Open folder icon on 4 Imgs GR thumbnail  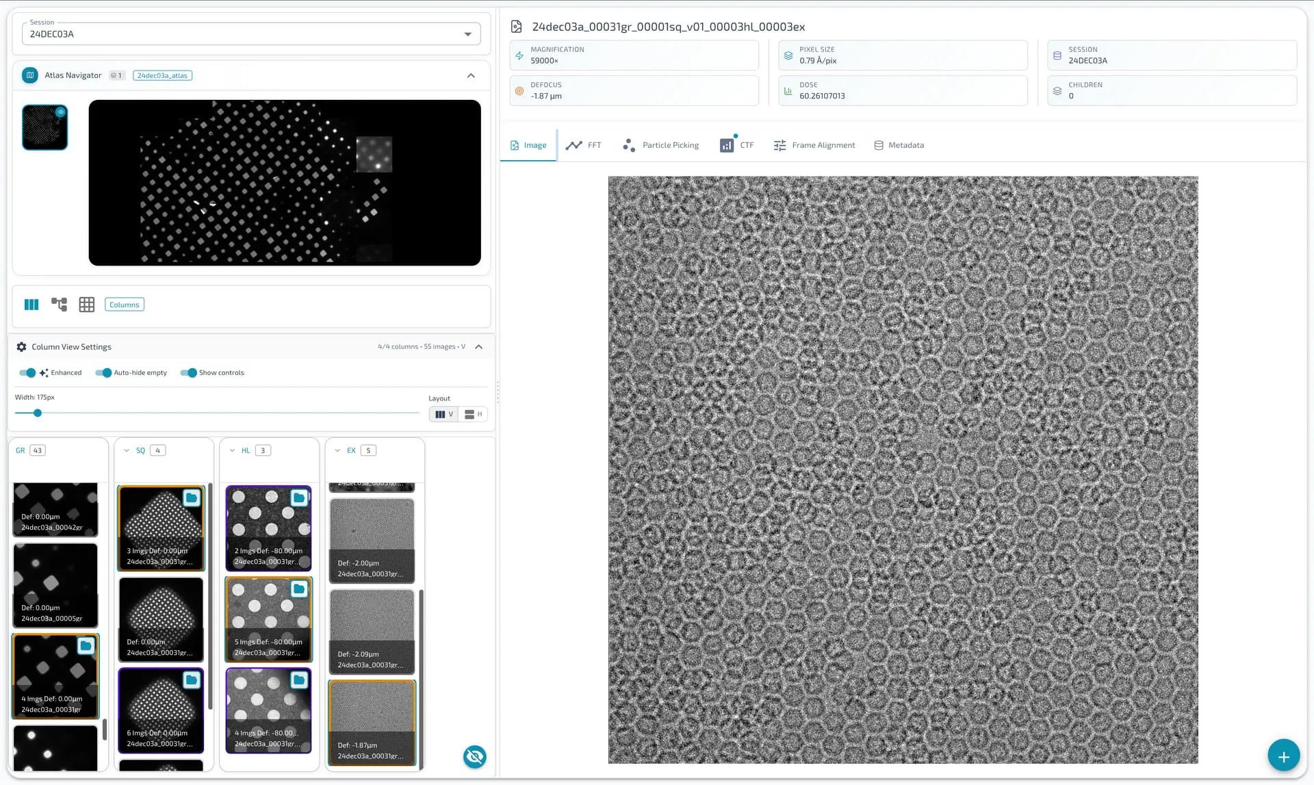point(86,645)
